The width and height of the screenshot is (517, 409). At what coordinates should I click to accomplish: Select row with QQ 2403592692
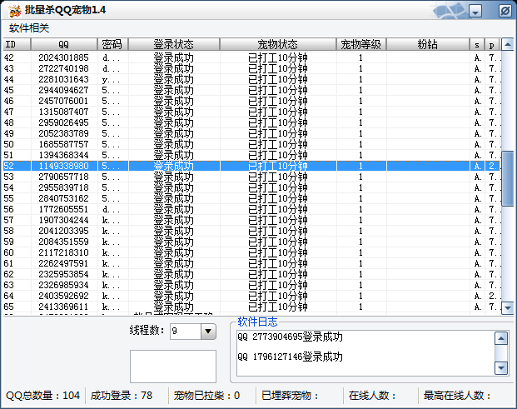pyautogui.click(x=251, y=296)
